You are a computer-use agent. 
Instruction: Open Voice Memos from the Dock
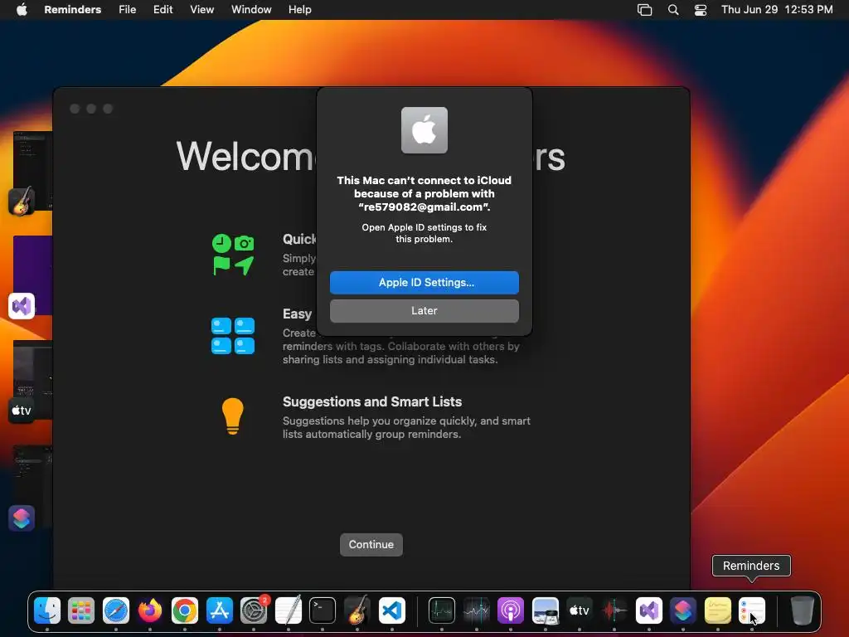pyautogui.click(x=614, y=610)
